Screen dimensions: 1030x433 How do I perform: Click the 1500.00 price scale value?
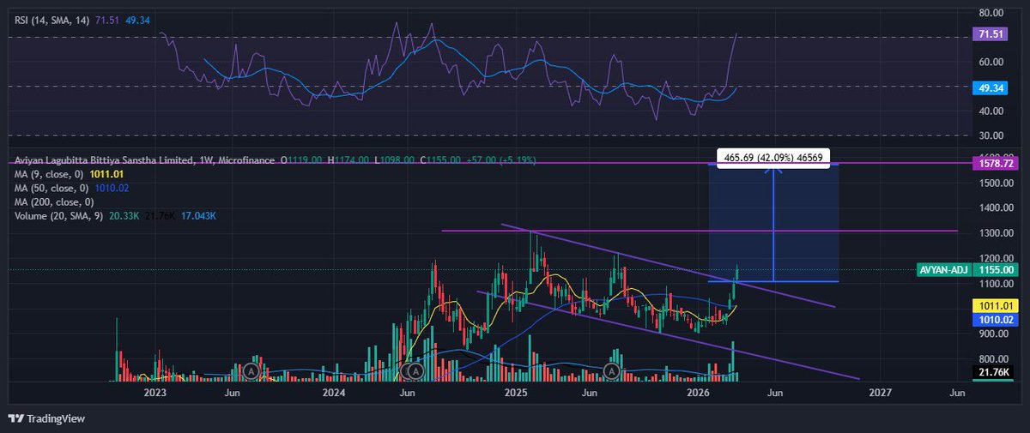[x=997, y=183]
